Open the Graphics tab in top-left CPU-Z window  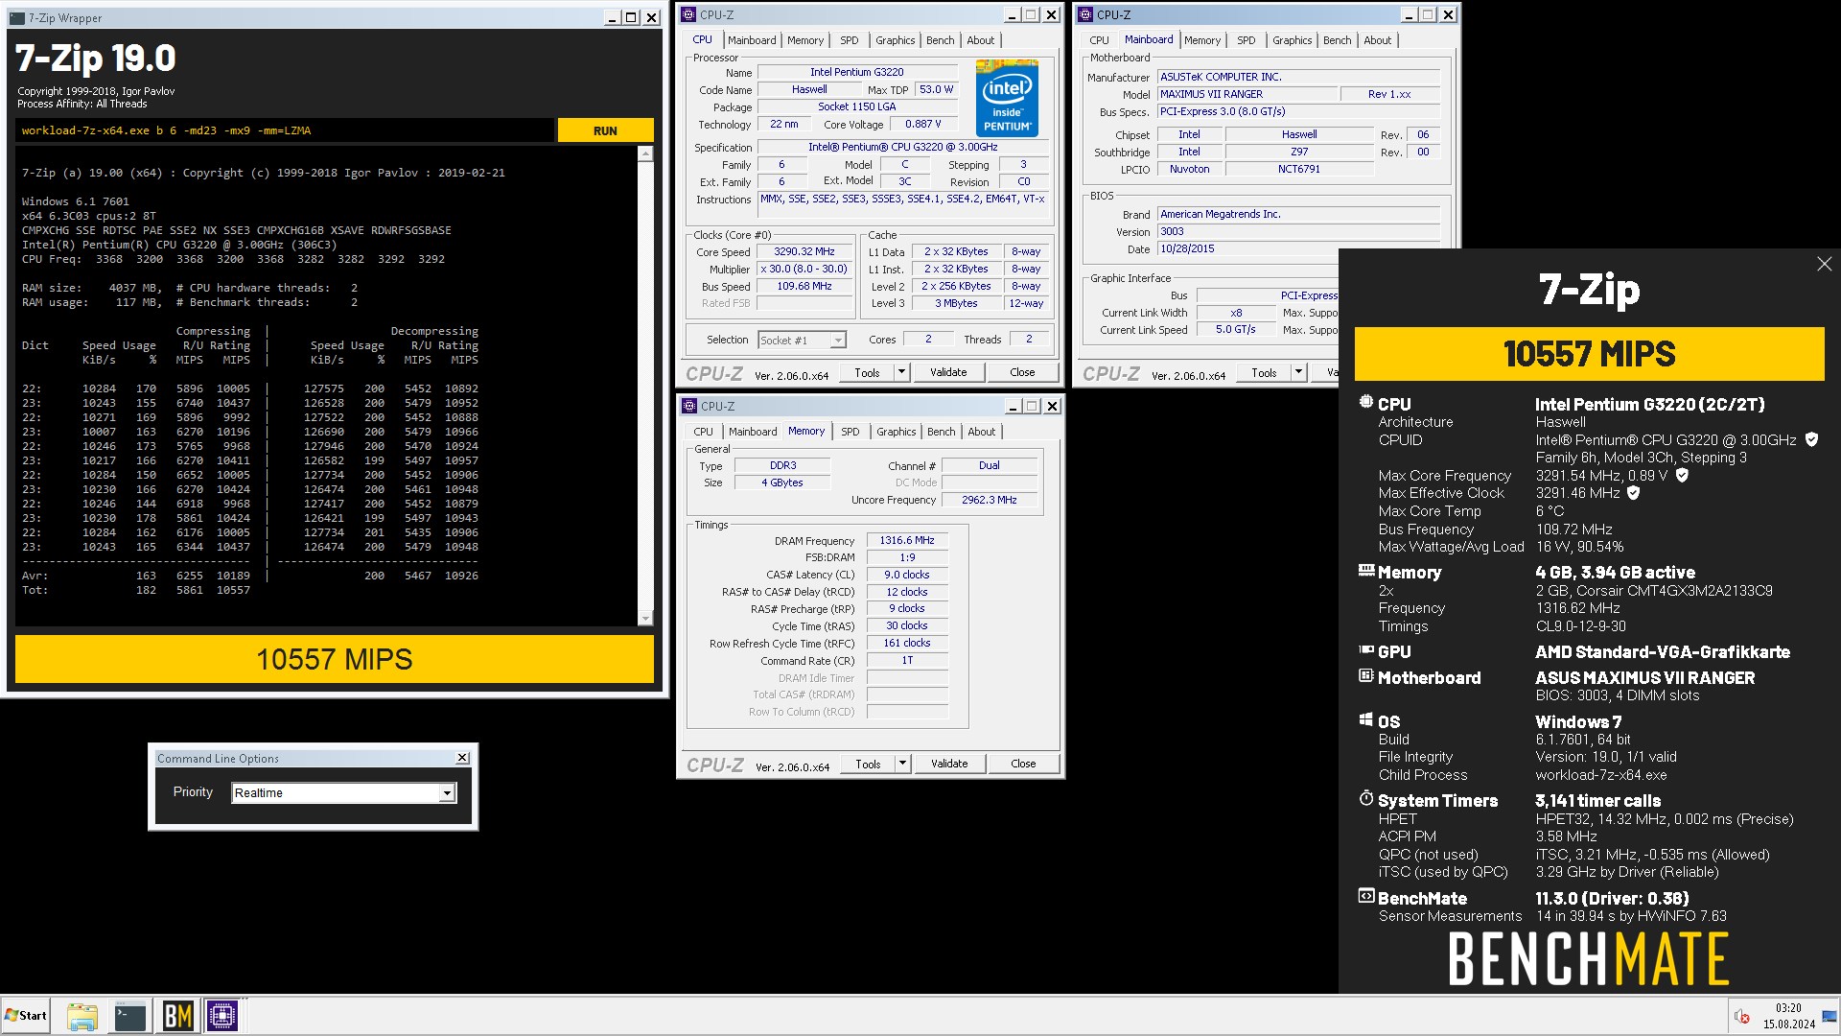(895, 40)
